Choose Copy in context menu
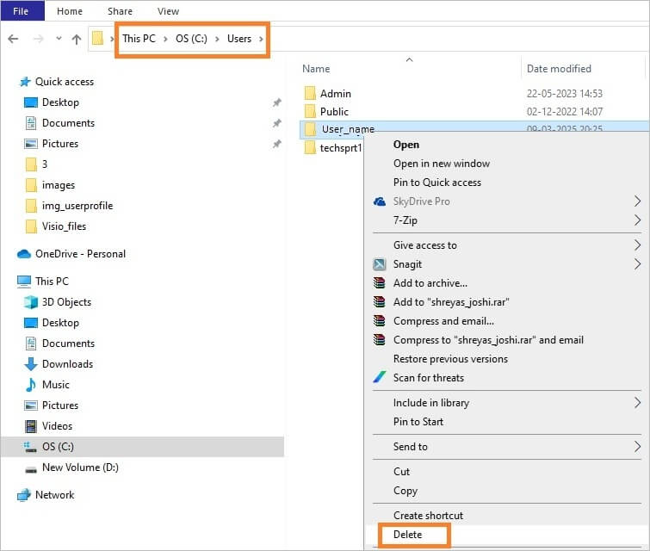The height and width of the screenshot is (551, 650). [405, 491]
